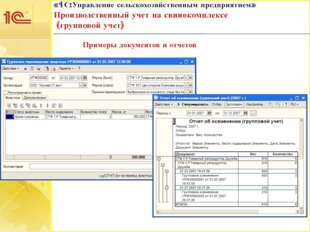Click the edit row icon in the table toolbar

click(22, 106)
